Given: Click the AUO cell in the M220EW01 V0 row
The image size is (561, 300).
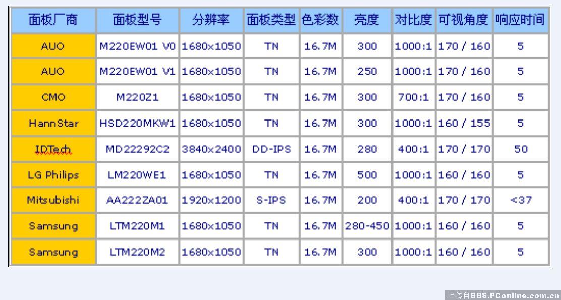Looking at the screenshot, I should point(53,46).
